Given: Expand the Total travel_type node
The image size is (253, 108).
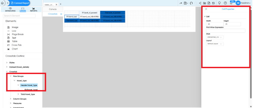Looking at the screenshot, I should click(x=18, y=94).
